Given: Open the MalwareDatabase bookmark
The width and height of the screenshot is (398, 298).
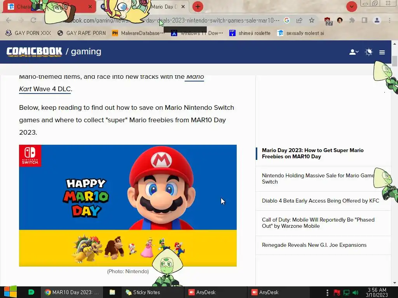Looking at the screenshot, I should [138, 33].
